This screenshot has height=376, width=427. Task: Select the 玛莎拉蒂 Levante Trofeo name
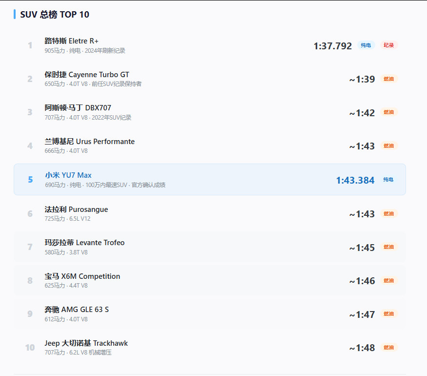click(x=85, y=243)
